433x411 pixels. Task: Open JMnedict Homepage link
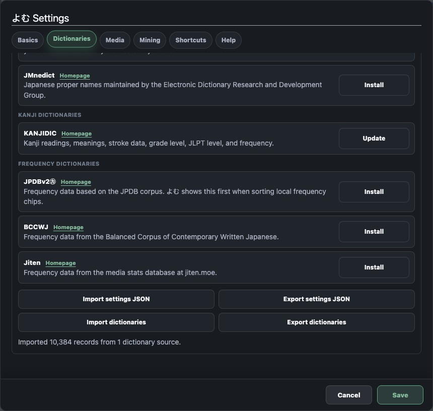point(75,76)
